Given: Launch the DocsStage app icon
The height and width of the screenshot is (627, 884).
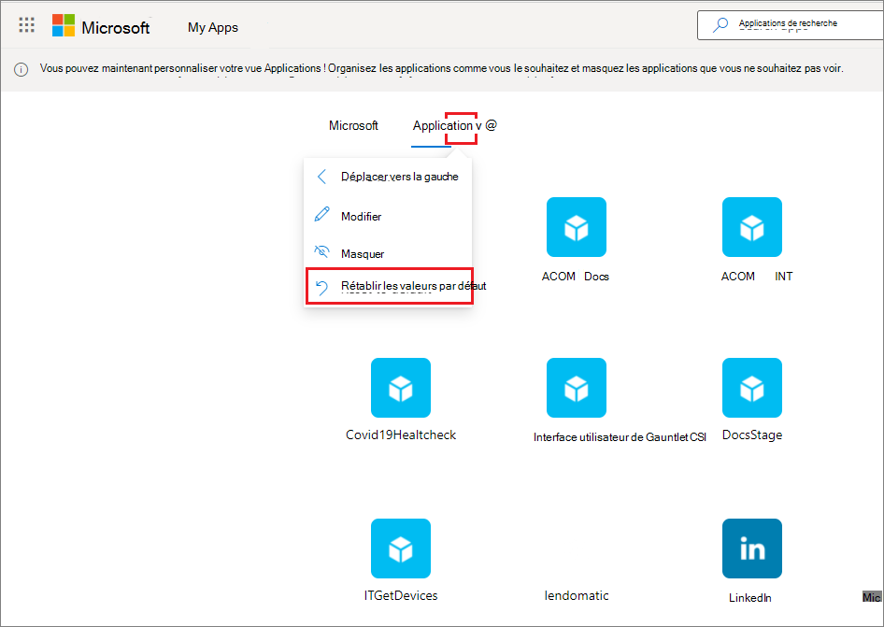Looking at the screenshot, I should point(752,388).
